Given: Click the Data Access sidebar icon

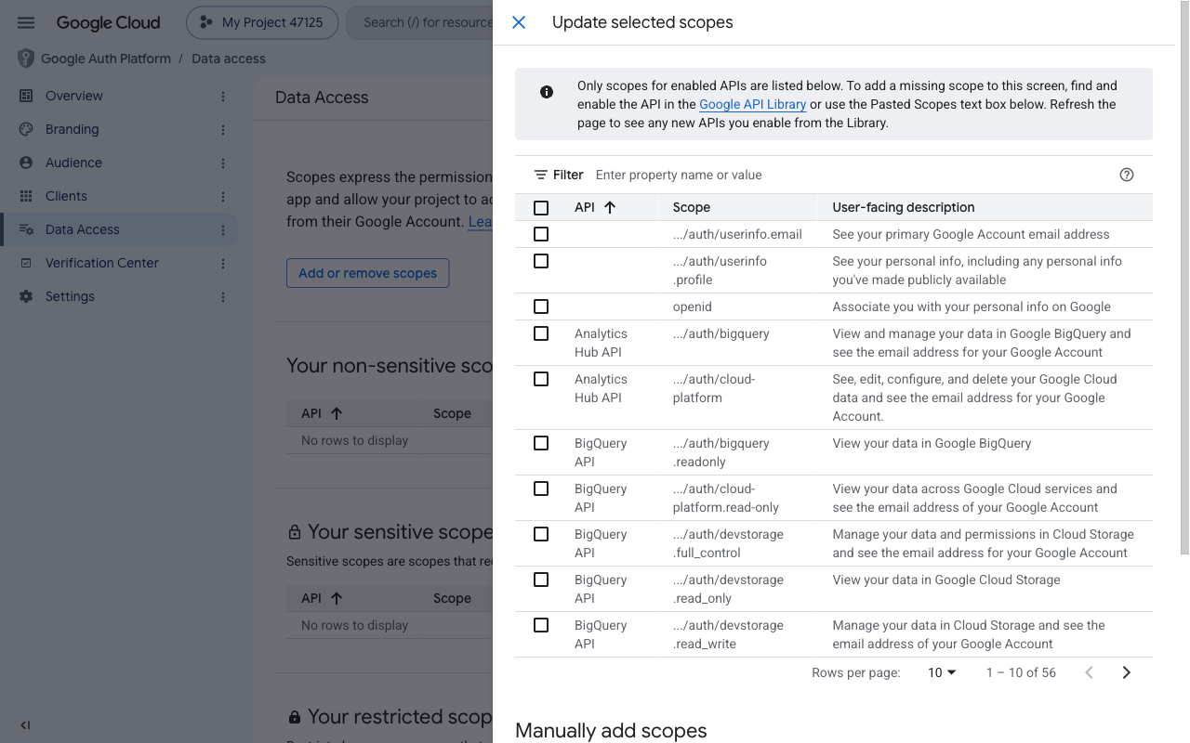Looking at the screenshot, I should coord(26,229).
